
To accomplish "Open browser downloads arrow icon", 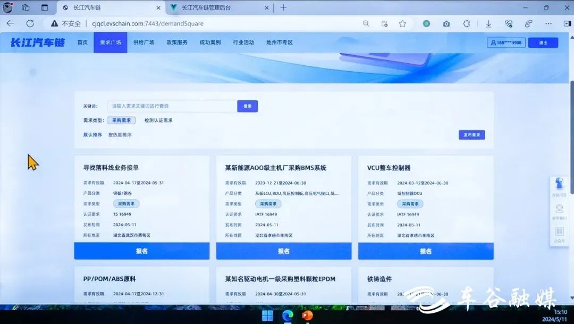I will click(x=488, y=23).
